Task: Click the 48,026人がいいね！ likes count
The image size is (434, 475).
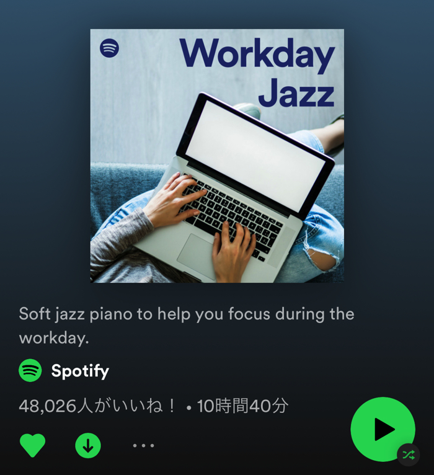Action: click(x=97, y=406)
